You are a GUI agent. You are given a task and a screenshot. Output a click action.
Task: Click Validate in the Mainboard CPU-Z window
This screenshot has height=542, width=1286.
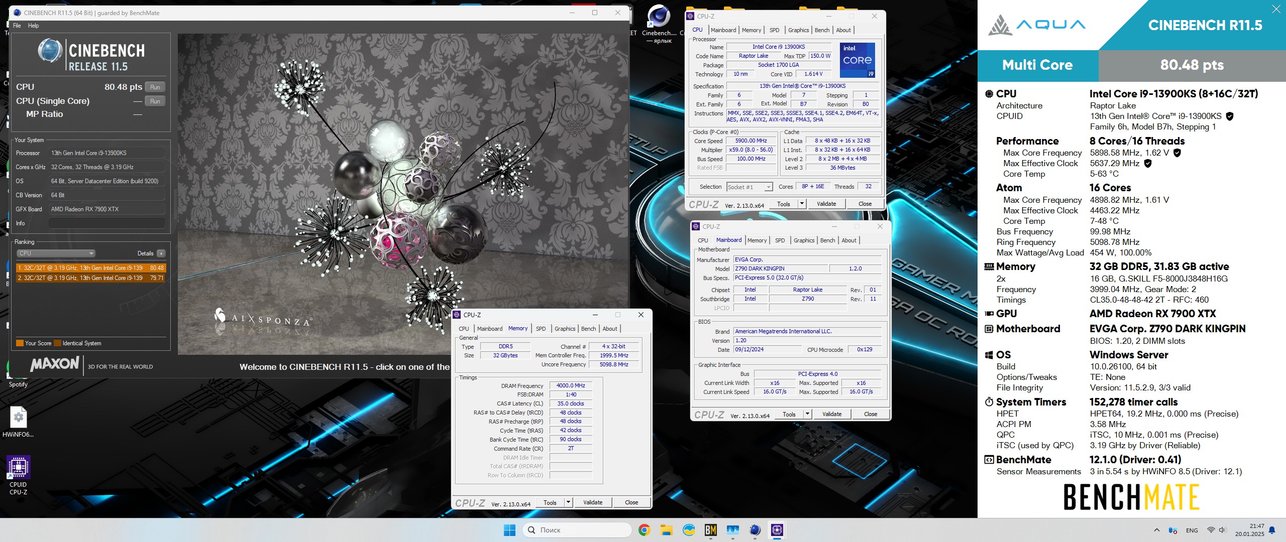point(832,414)
